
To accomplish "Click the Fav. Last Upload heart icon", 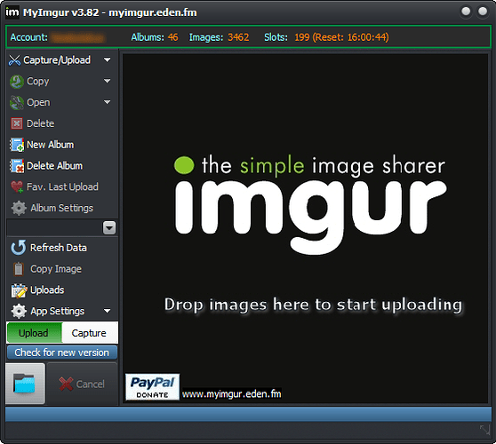I will coord(17,186).
